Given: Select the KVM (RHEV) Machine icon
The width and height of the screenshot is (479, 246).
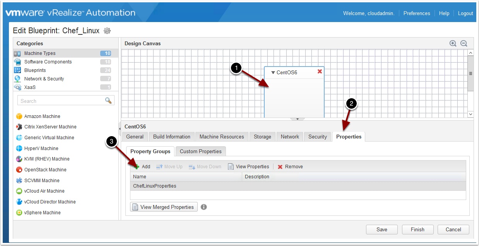Looking at the screenshot, I should pyautogui.click(x=19, y=159).
